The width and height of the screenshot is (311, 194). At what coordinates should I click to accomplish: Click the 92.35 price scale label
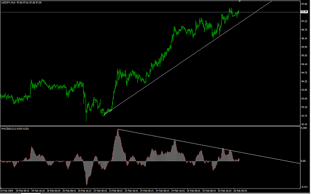[304, 125]
